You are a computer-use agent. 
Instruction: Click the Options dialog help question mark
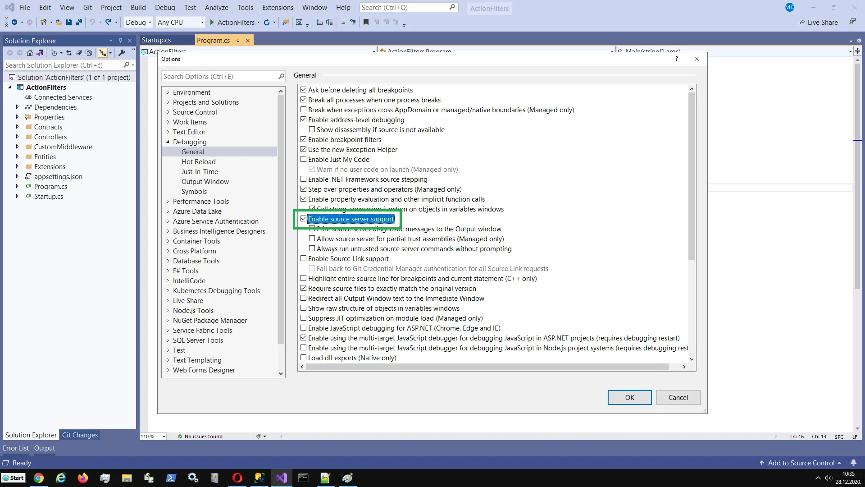pos(676,59)
